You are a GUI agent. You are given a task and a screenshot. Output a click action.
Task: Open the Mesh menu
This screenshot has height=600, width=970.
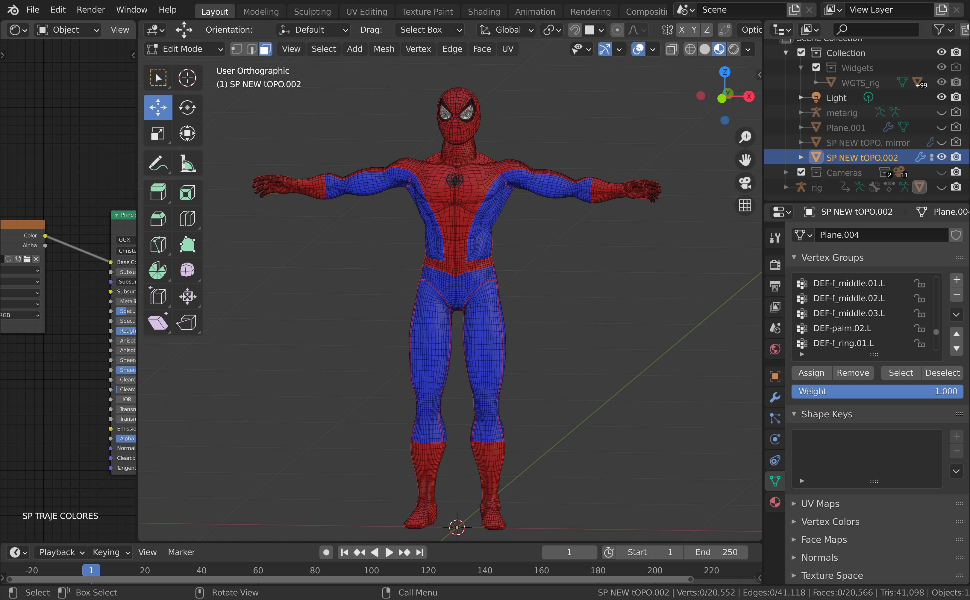tap(384, 49)
